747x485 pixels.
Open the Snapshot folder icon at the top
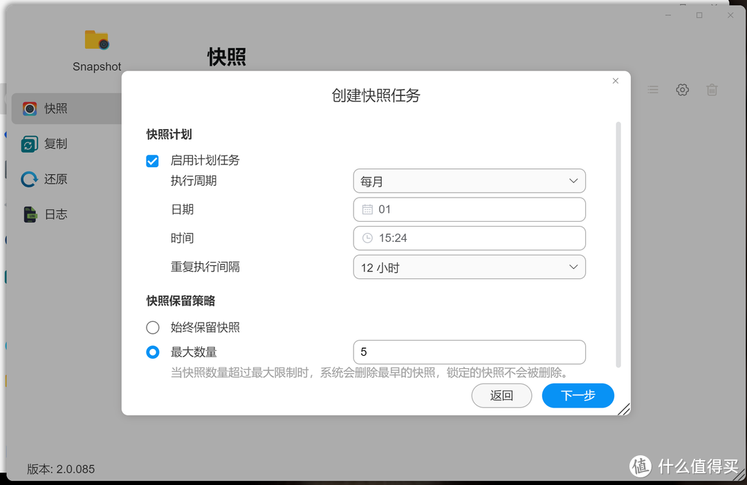[96, 39]
